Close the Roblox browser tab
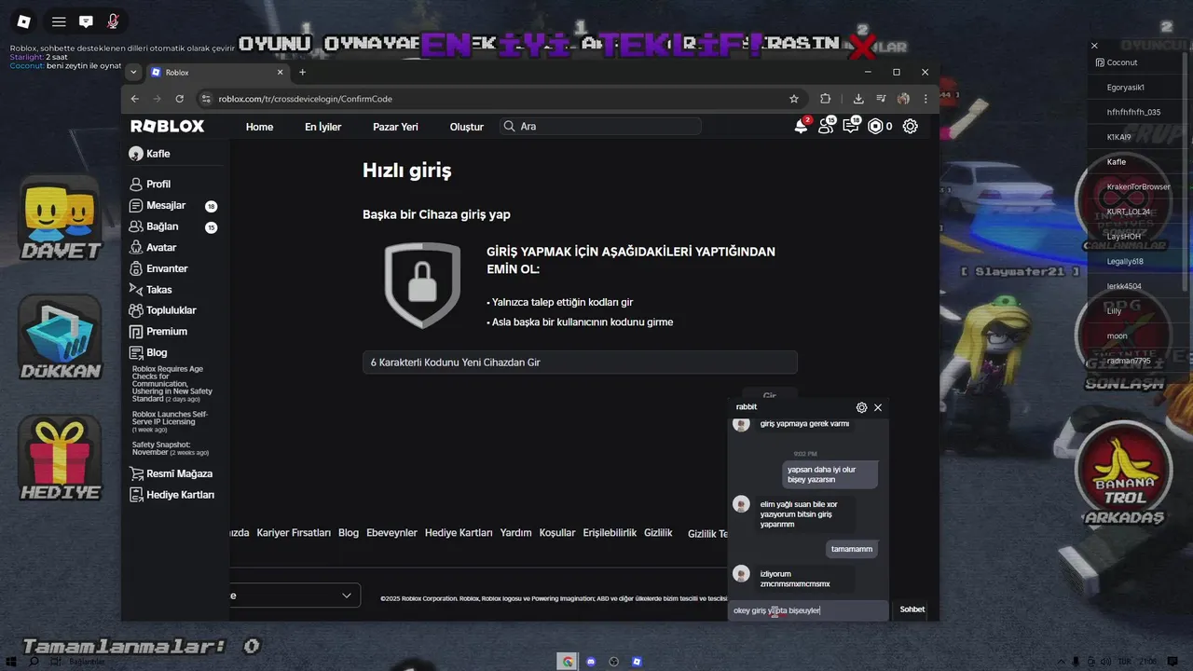1193x671 pixels. pos(280,72)
